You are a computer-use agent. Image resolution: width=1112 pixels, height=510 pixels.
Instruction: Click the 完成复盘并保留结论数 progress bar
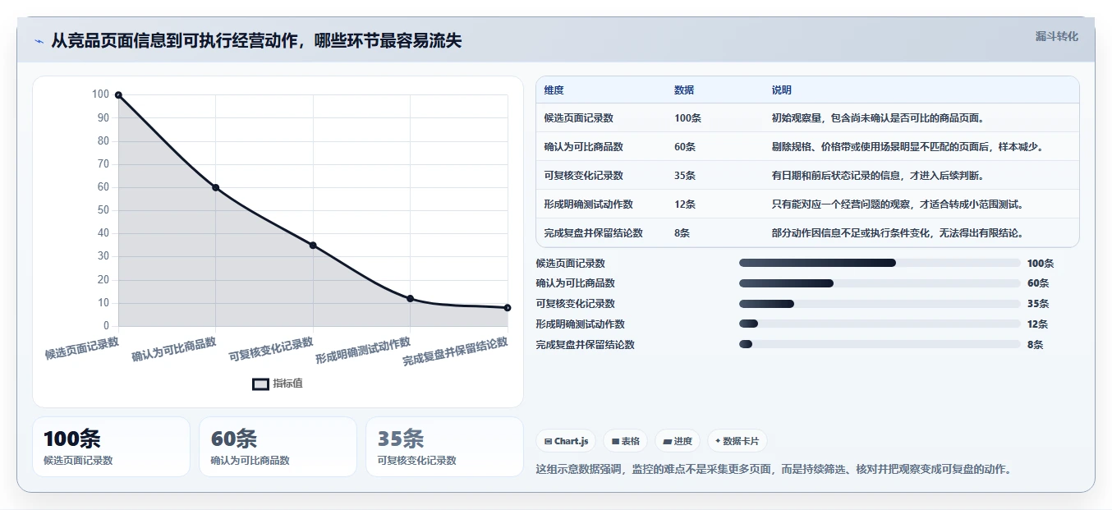[x=880, y=345]
